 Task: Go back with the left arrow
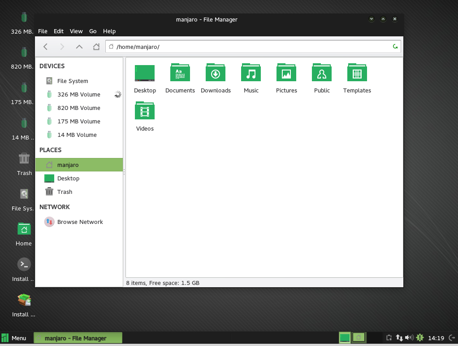pos(45,47)
